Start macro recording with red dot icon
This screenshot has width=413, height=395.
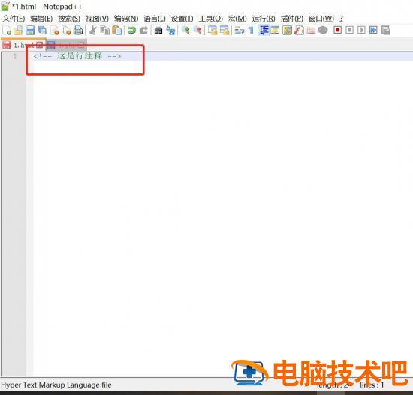[x=337, y=30]
